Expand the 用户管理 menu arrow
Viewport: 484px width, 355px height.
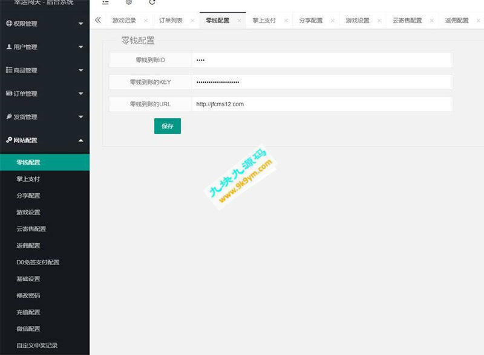[x=81, y=47]
